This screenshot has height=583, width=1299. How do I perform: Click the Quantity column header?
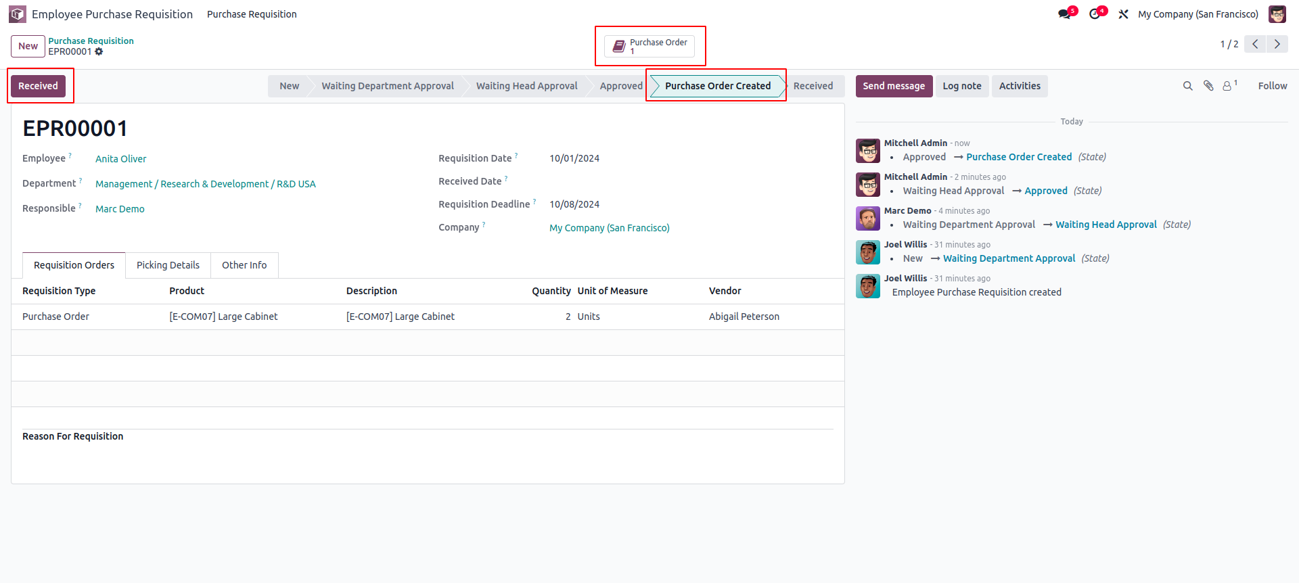click(551, 291)
